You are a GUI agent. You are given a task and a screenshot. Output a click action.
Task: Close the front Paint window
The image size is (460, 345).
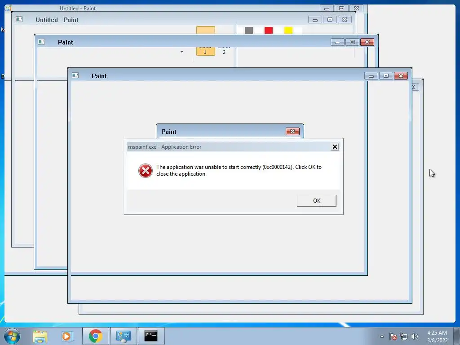pos(401,75)
